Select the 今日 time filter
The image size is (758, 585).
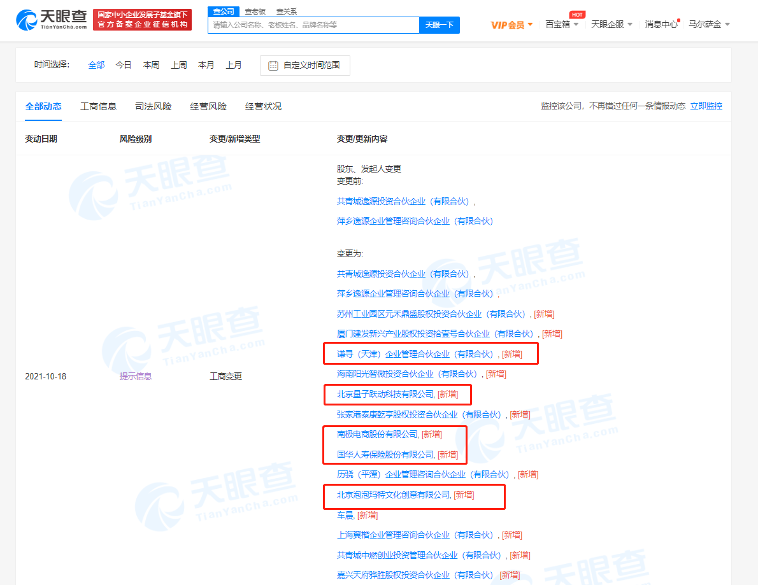coord(124,65)
